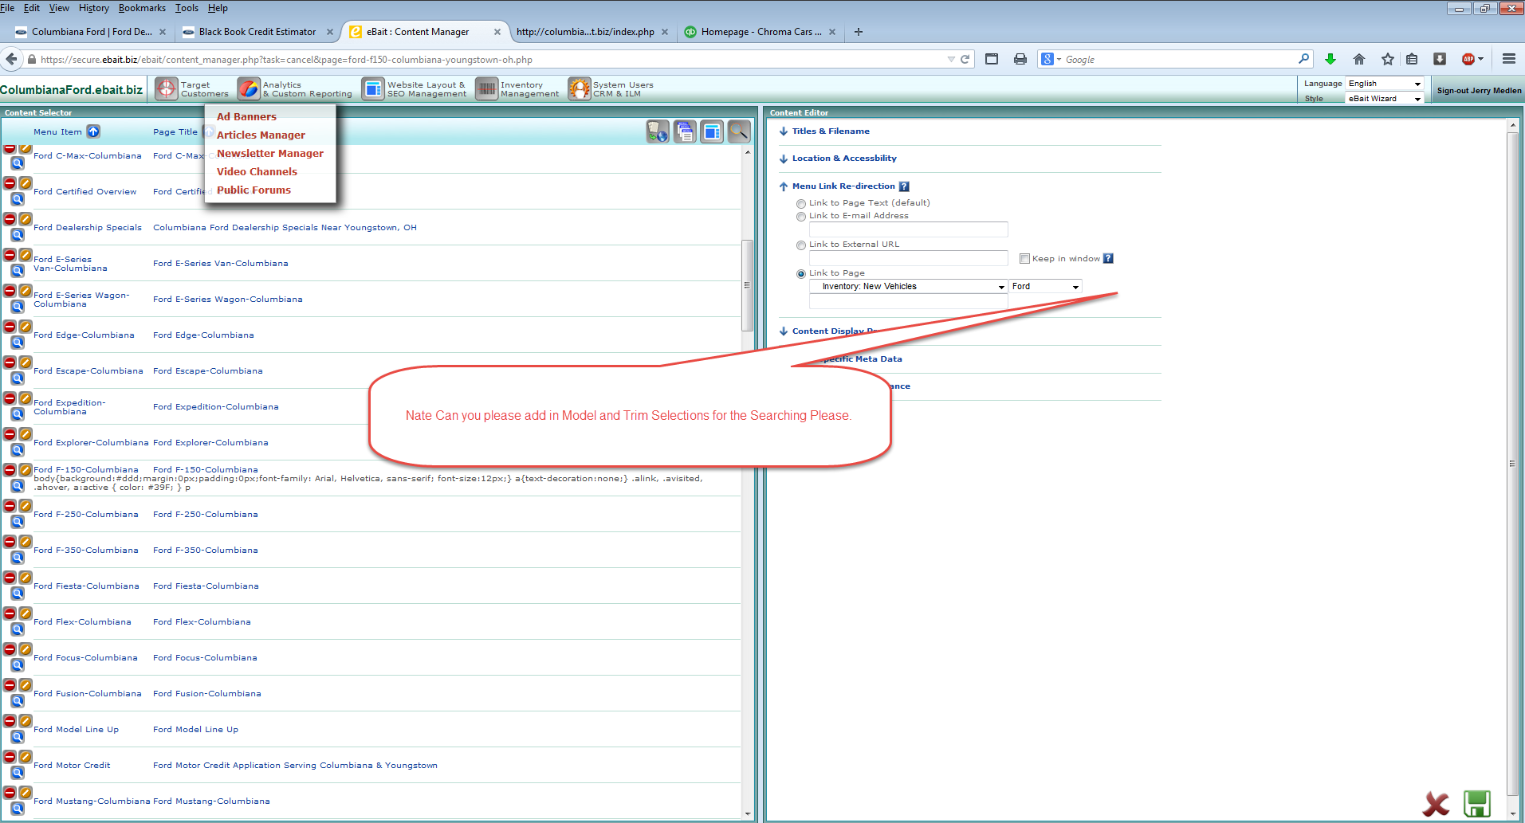This screenshot has height=823, width=1525.
Task: Open the Website Layout & SEO Management icon
Action: [x=373, y=88]
